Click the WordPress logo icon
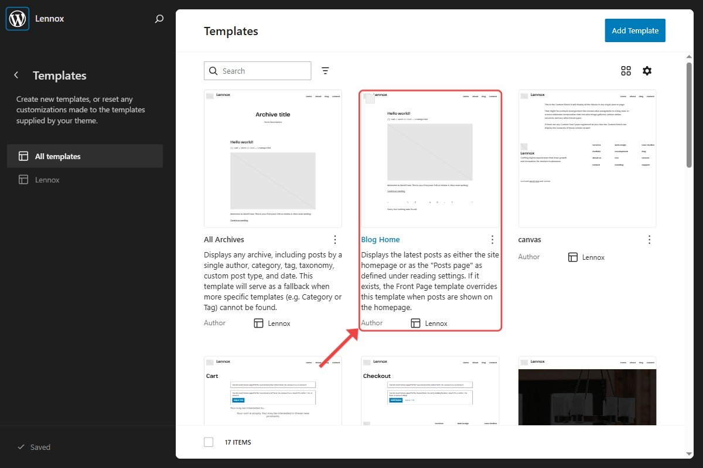Screen dimensions: 703x468 click(x=18, y=18)
